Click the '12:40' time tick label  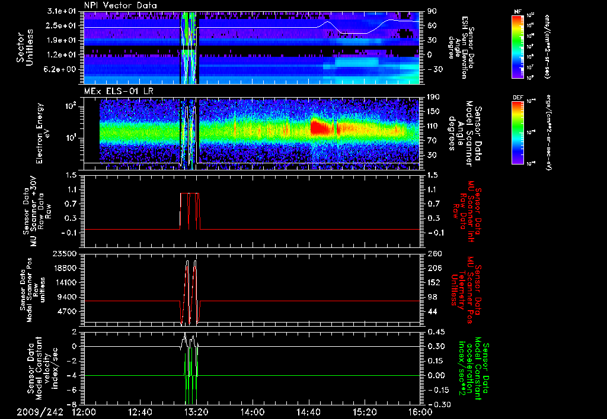tap(140, 412)
